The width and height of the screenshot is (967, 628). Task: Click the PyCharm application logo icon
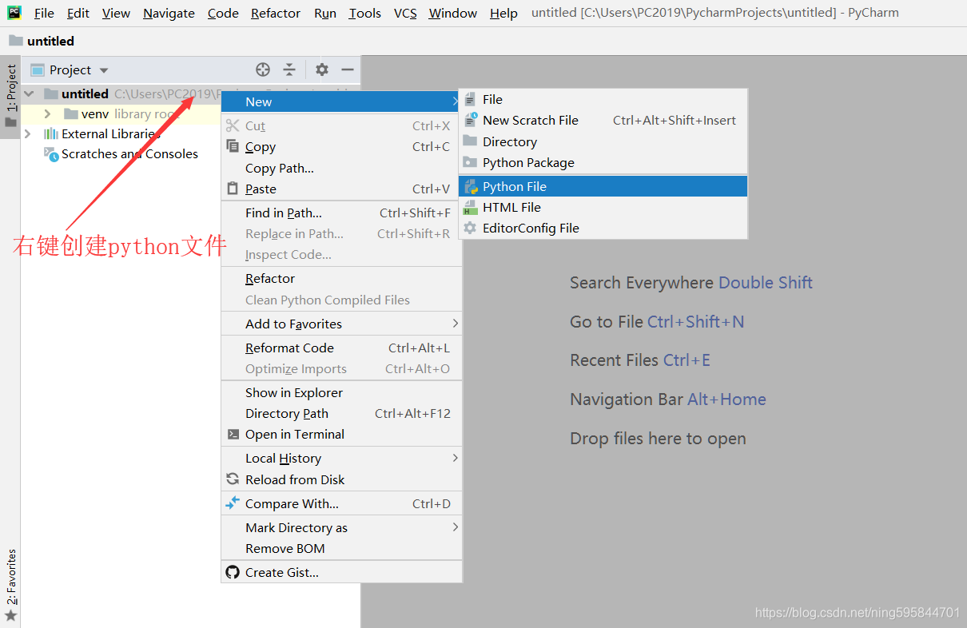click(x=14, y=13)
